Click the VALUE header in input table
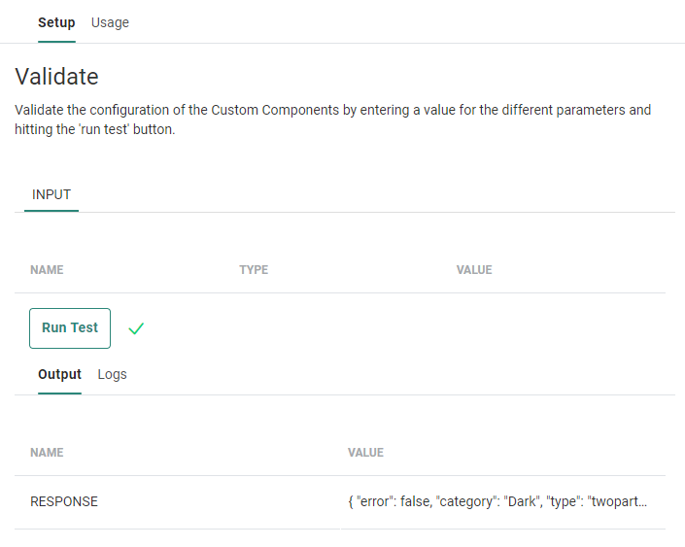Viewport: 685px width, 547px height. [x=474, y=270]
